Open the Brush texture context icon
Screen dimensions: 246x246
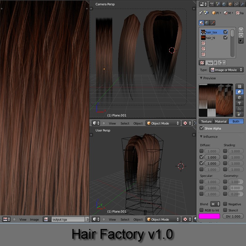[x=212, y=22]
